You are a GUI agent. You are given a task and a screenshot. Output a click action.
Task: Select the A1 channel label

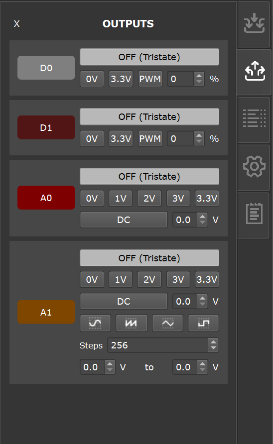46,312
